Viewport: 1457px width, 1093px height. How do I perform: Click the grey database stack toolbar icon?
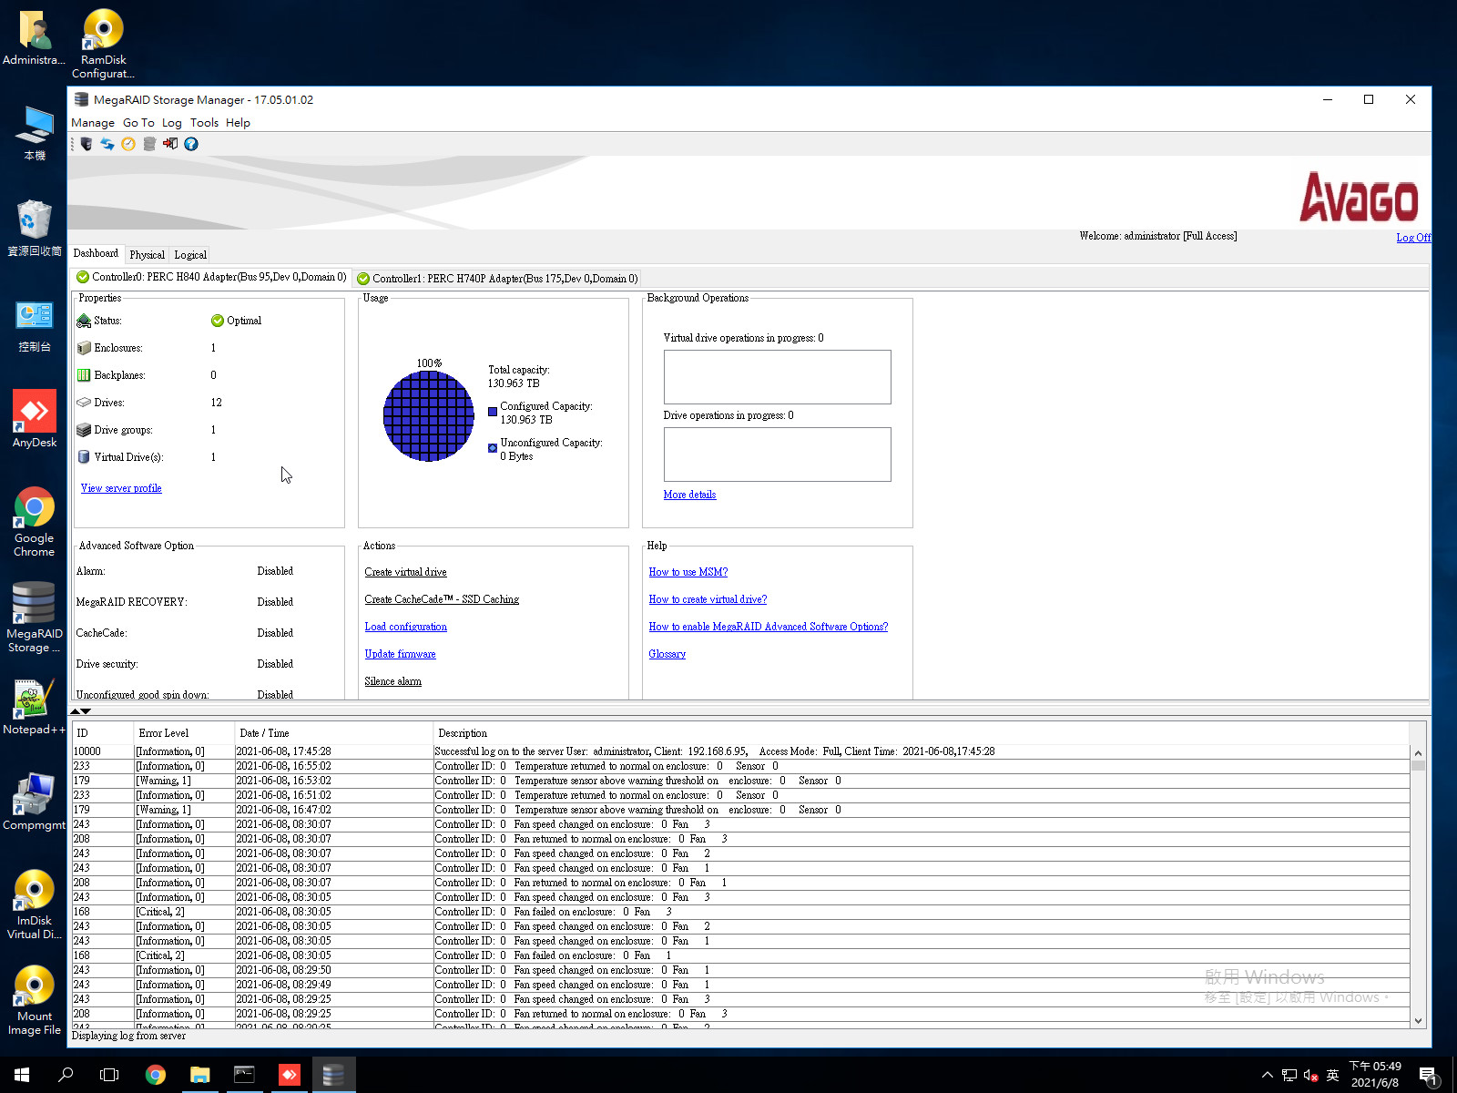click(149, 144)
